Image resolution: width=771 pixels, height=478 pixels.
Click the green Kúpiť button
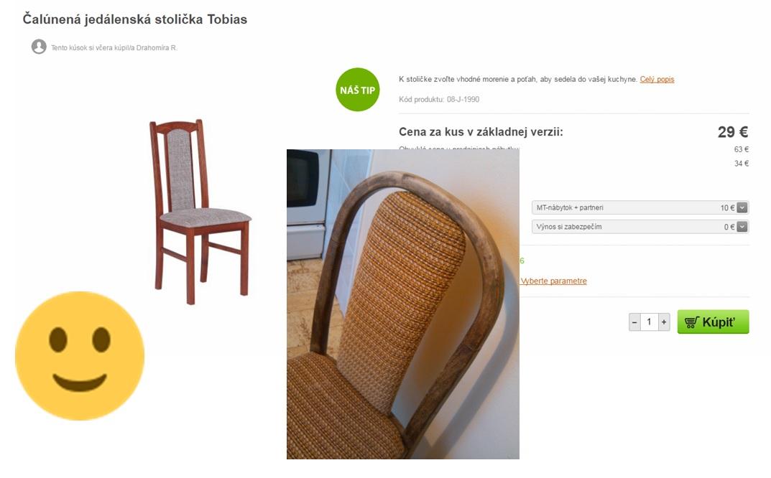[x=713, y=322]
